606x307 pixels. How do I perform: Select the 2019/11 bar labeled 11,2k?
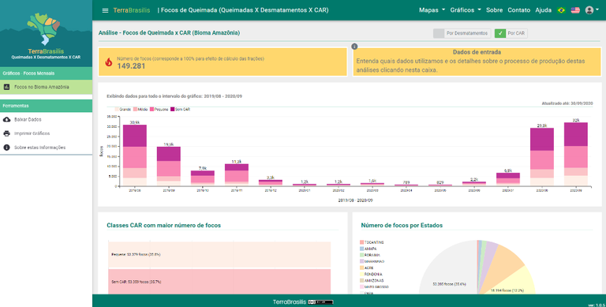(237, 174)
